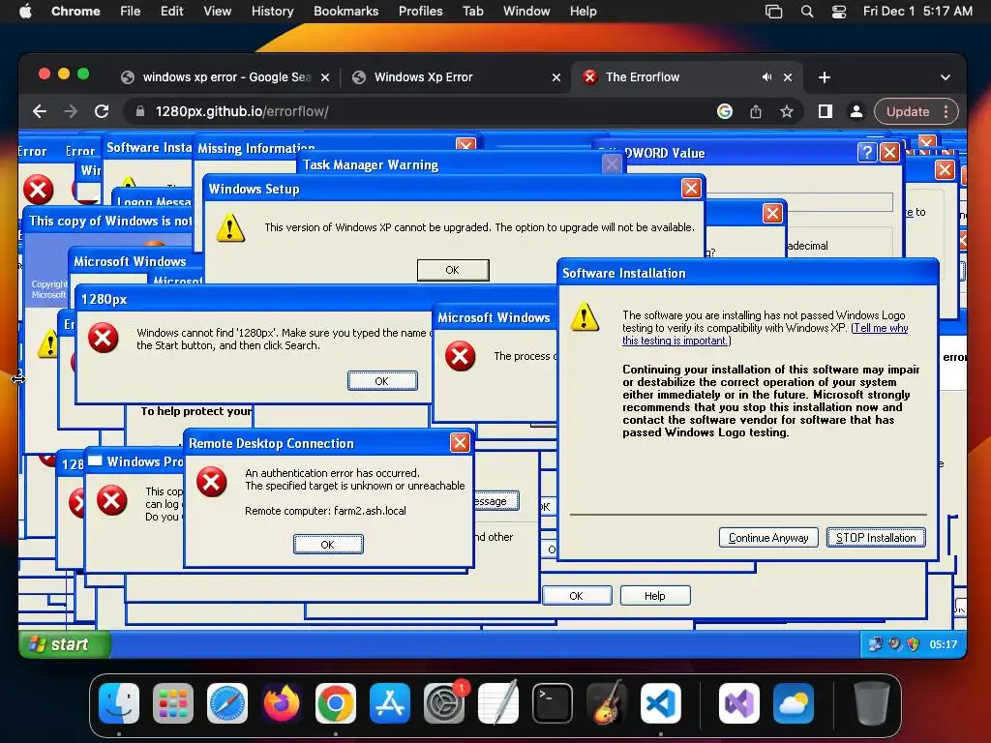Open Control Center in the menu bar
Image resolution: width=991 pixels, height=743 pixels.
coord(839,12)
